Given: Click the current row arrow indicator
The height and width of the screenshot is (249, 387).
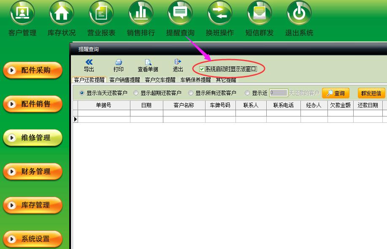Looking at the screenshot, I should 76,119.
